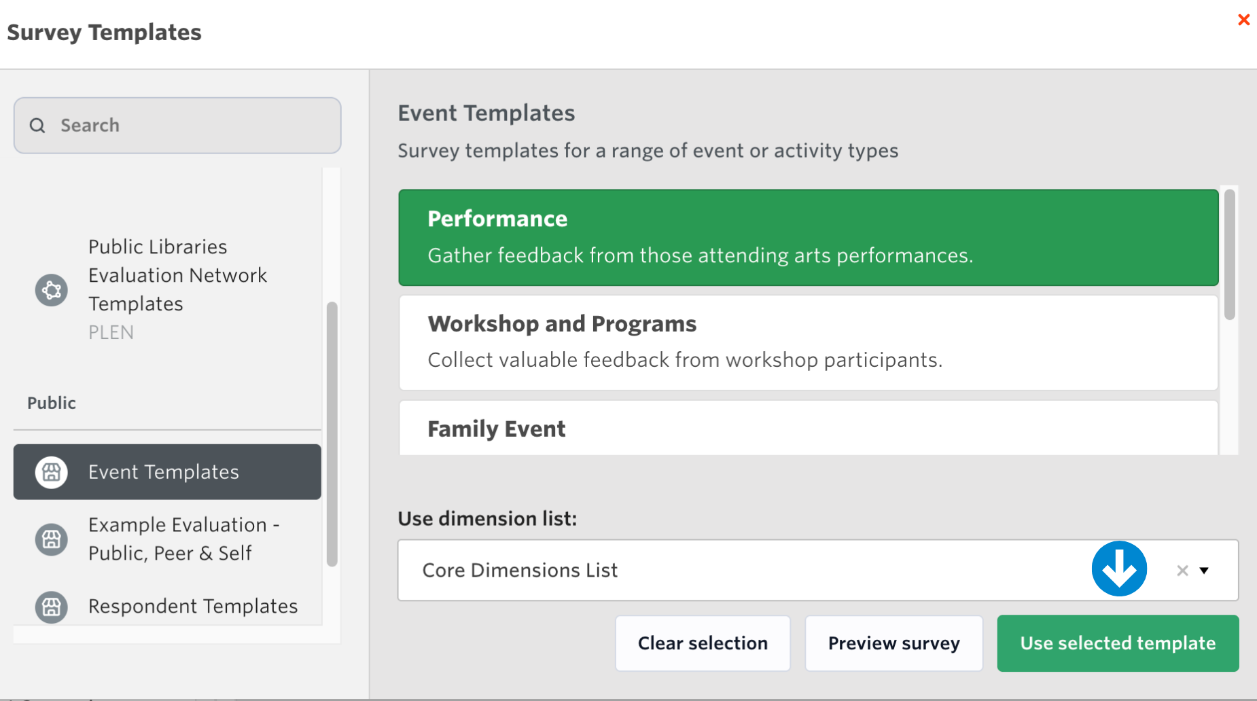The image size is (1257, 701).
Task: Click the Example Evaluation template icon
Action: tap(52, 539)
